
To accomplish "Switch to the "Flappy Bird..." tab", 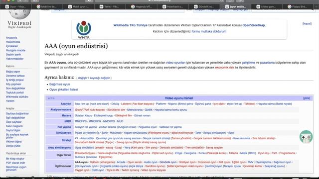I will (298, 6).
